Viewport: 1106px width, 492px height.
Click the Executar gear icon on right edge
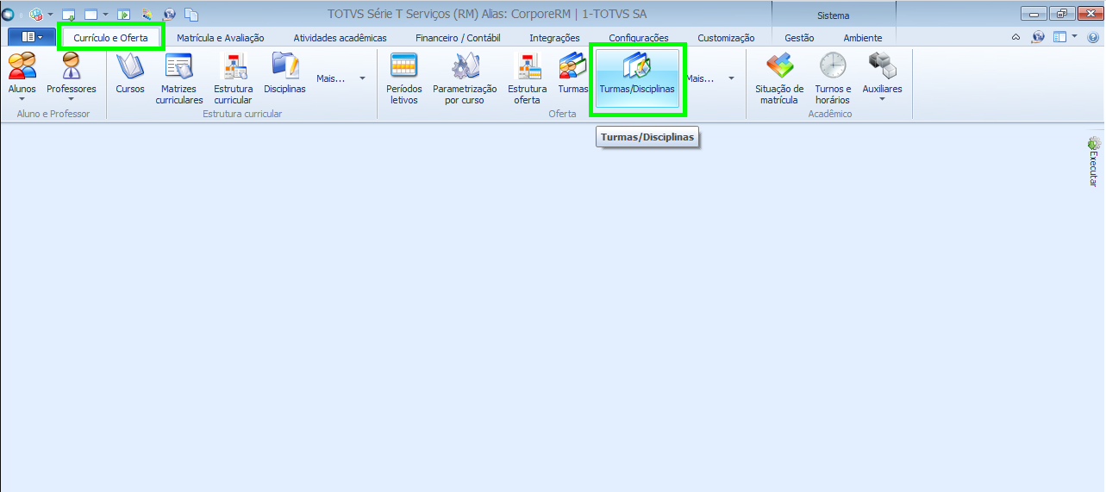point(1094,143)
